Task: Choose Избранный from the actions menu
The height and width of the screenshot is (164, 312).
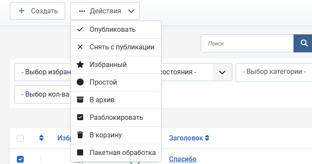Action: pos(116,65)
